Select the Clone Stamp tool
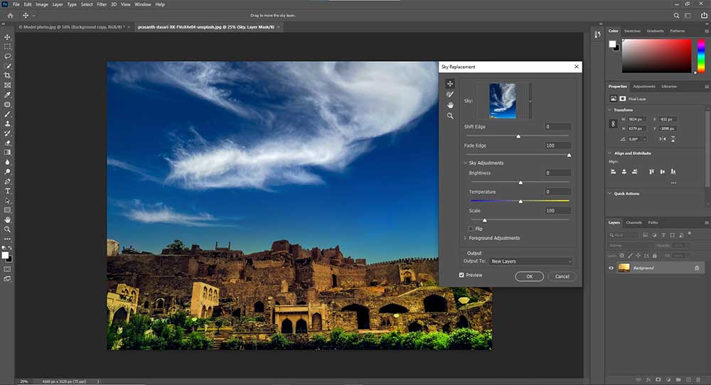 click(7, 124)
